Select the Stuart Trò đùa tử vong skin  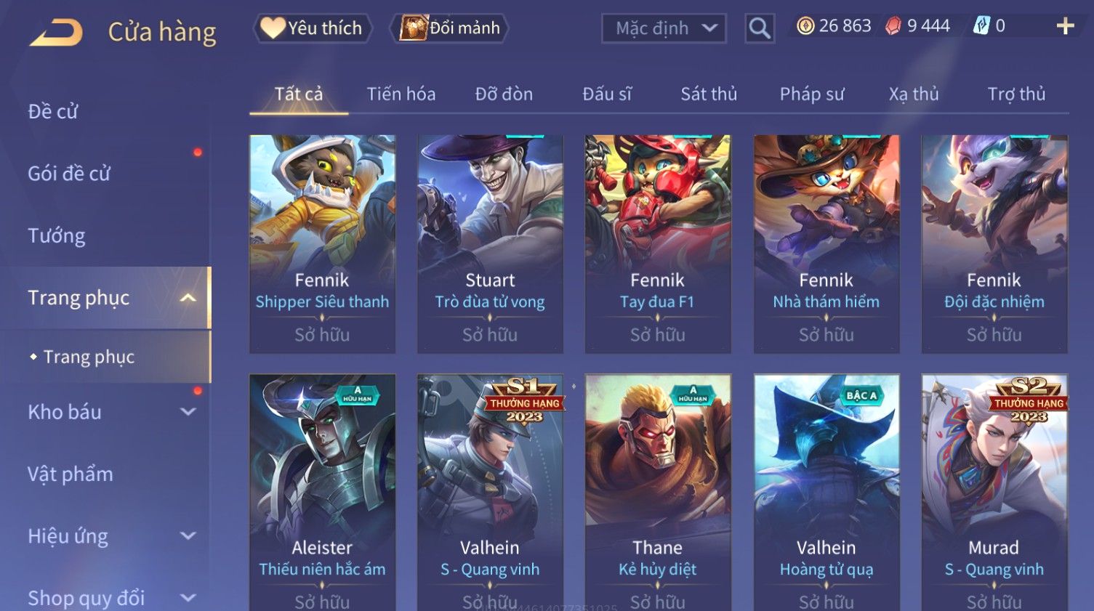click(490, 243)
